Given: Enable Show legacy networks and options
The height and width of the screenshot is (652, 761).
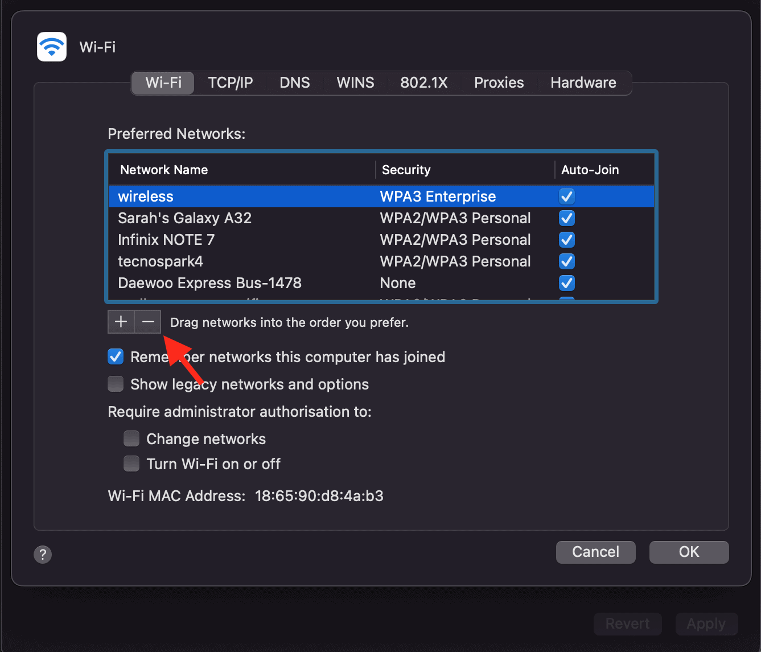Looking at the screenshot, I should tap(116, 384).
